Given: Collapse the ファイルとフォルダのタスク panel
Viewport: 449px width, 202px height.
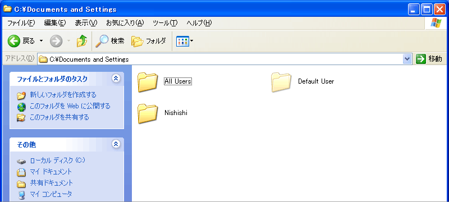Looking at the screenshot, I should (x=116, y=79).
